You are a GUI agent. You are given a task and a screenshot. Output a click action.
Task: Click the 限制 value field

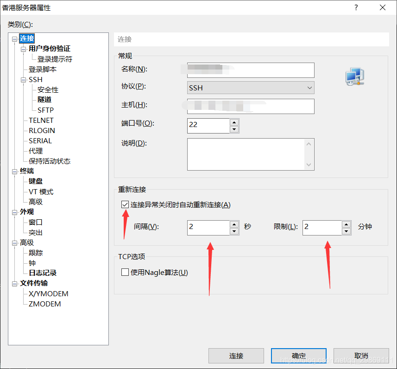click(x=322, y=228)
